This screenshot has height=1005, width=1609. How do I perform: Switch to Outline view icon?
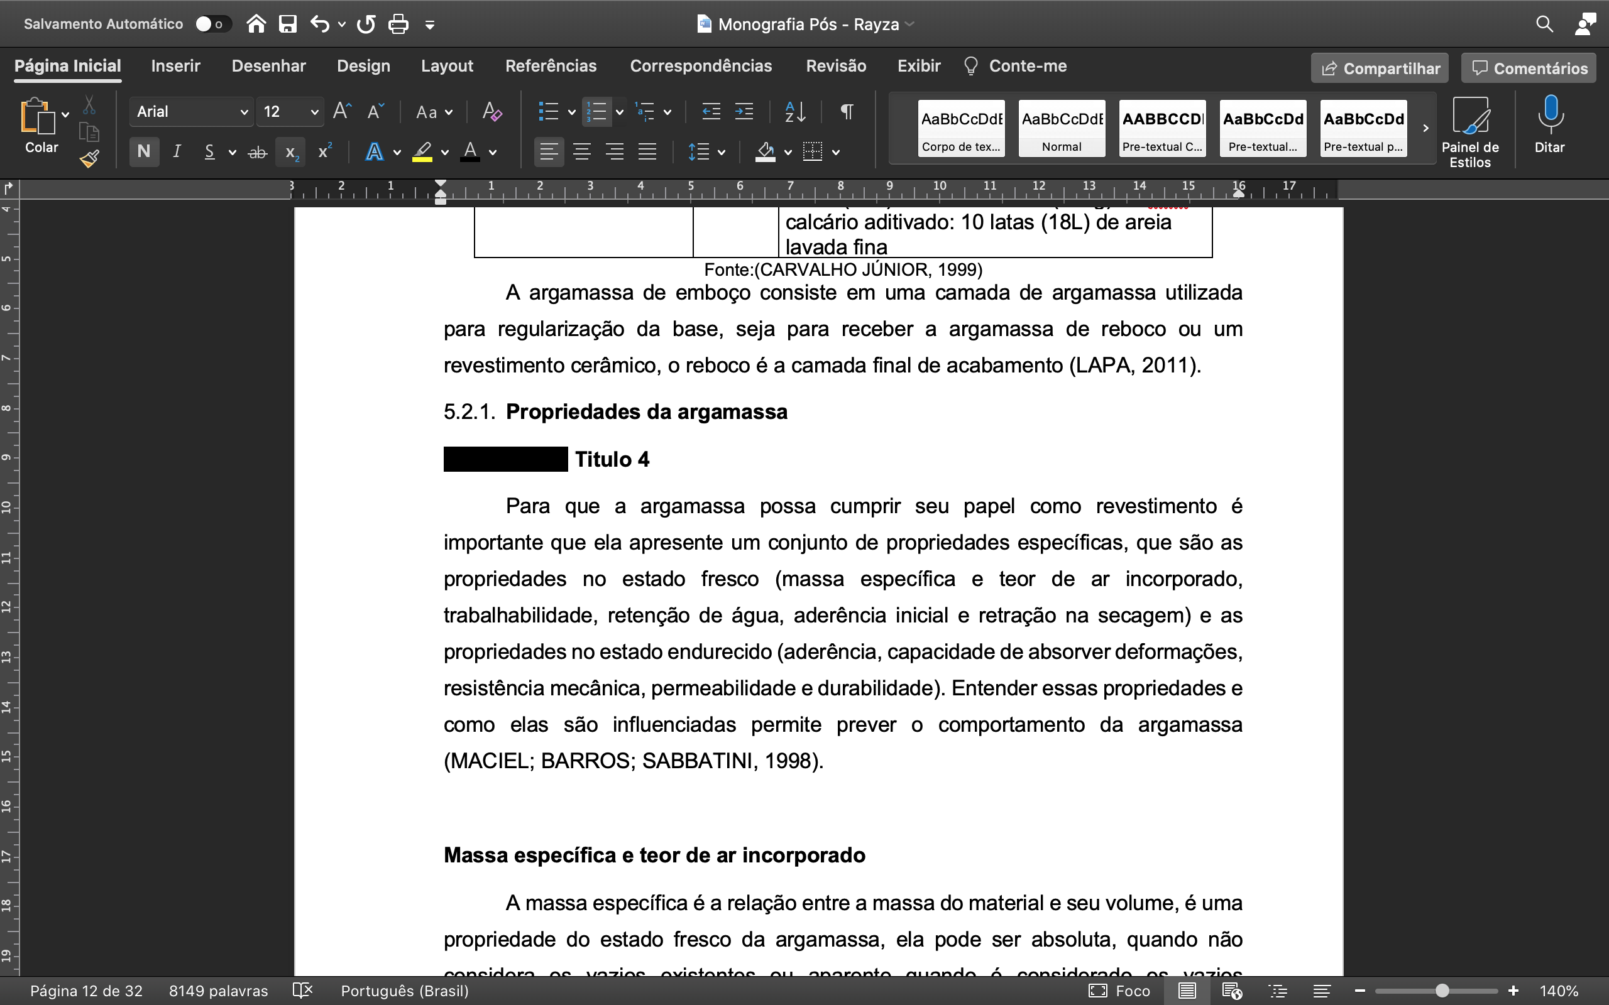[1277, 991]
